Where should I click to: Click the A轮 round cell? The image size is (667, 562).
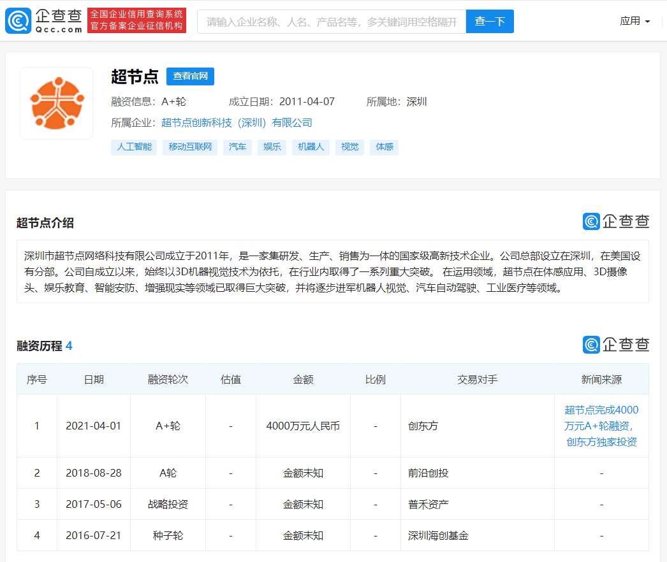(168, 473)
